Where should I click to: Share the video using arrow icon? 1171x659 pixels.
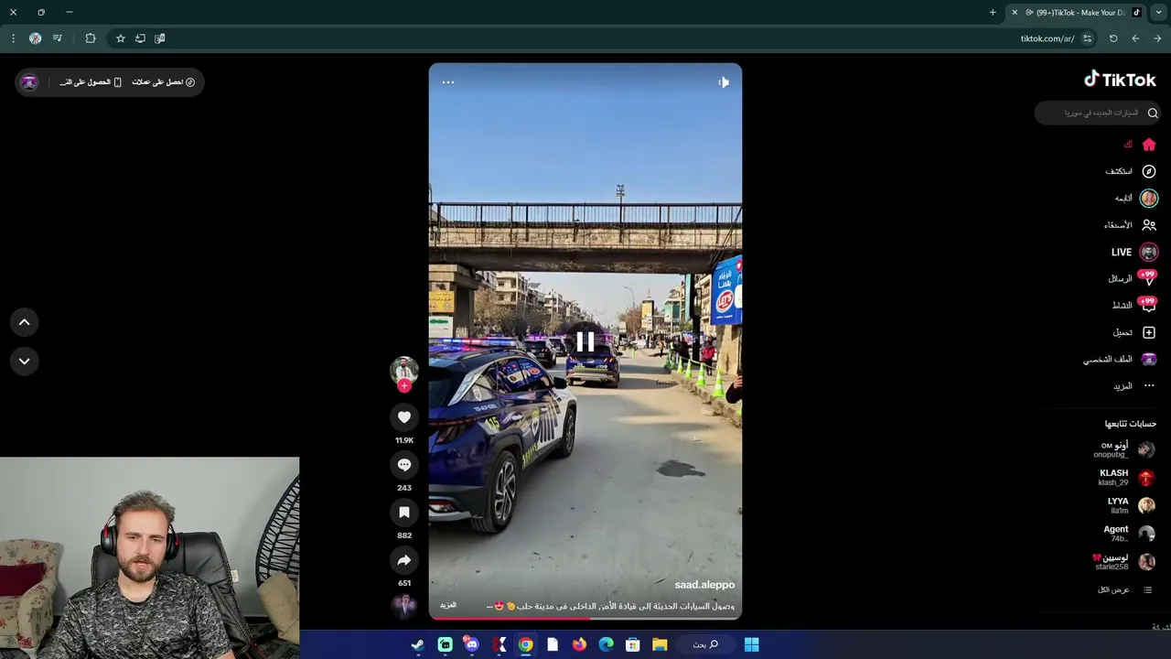(403, 560)
